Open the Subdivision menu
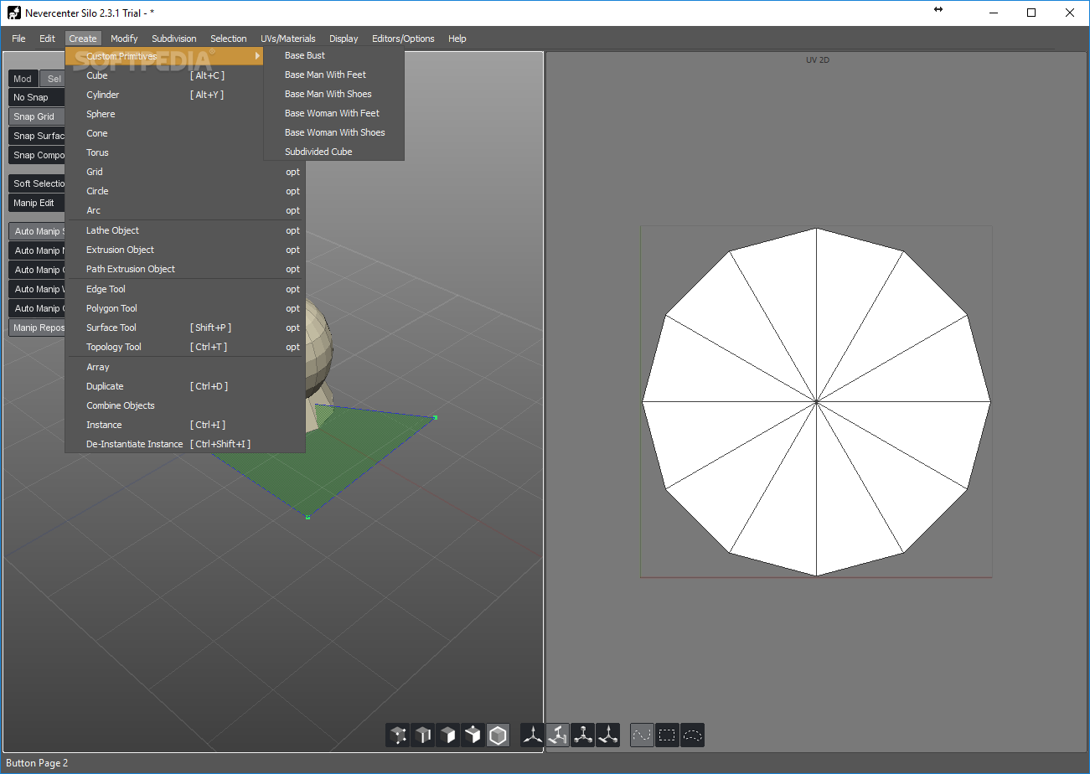The width and height of the screenshot is (1090, 774). [174, 39]
